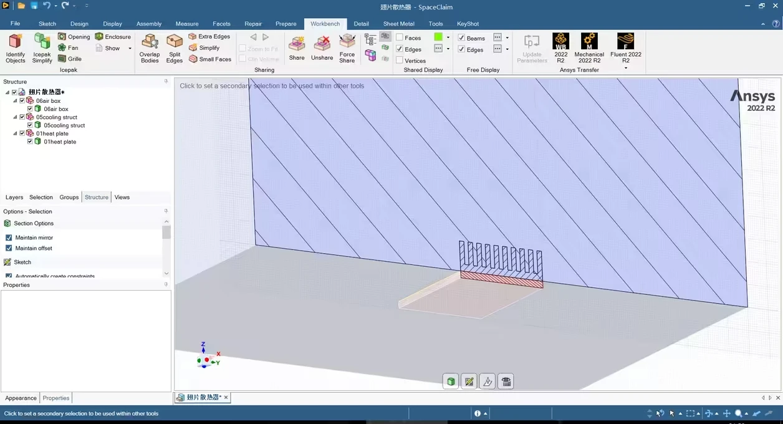Image resolution: width=783 pixels, height=424 pixels.
Task: Open the file folder icon in quick access
Action: [x=21, y=6]
